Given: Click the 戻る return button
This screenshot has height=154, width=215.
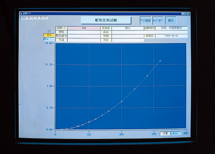Looking at the screenshot, I should (171, 21).
